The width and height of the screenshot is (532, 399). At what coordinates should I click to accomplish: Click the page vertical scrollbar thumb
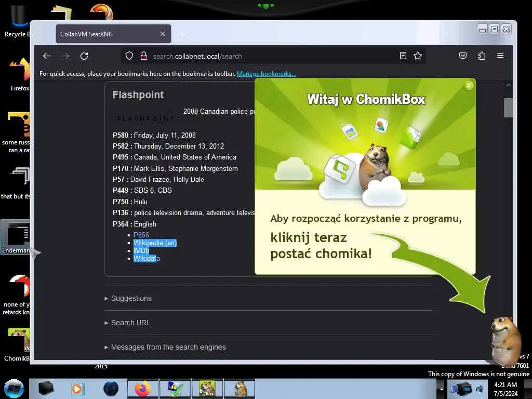coord(508,108)
